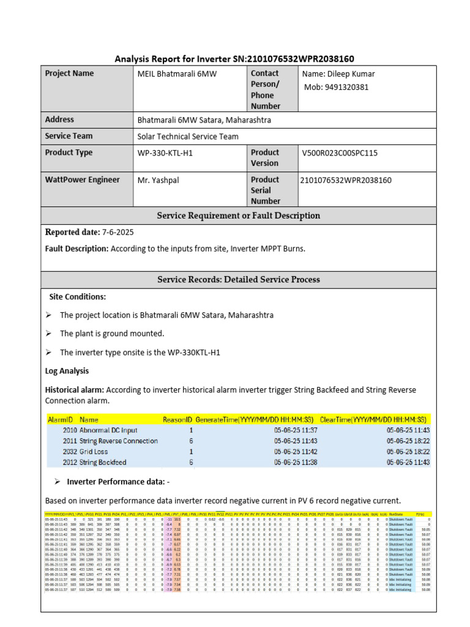Viewport: 470px width, 627px height.
Task: Select the alarm table 'Name' column header
Action: coord(89,419)
